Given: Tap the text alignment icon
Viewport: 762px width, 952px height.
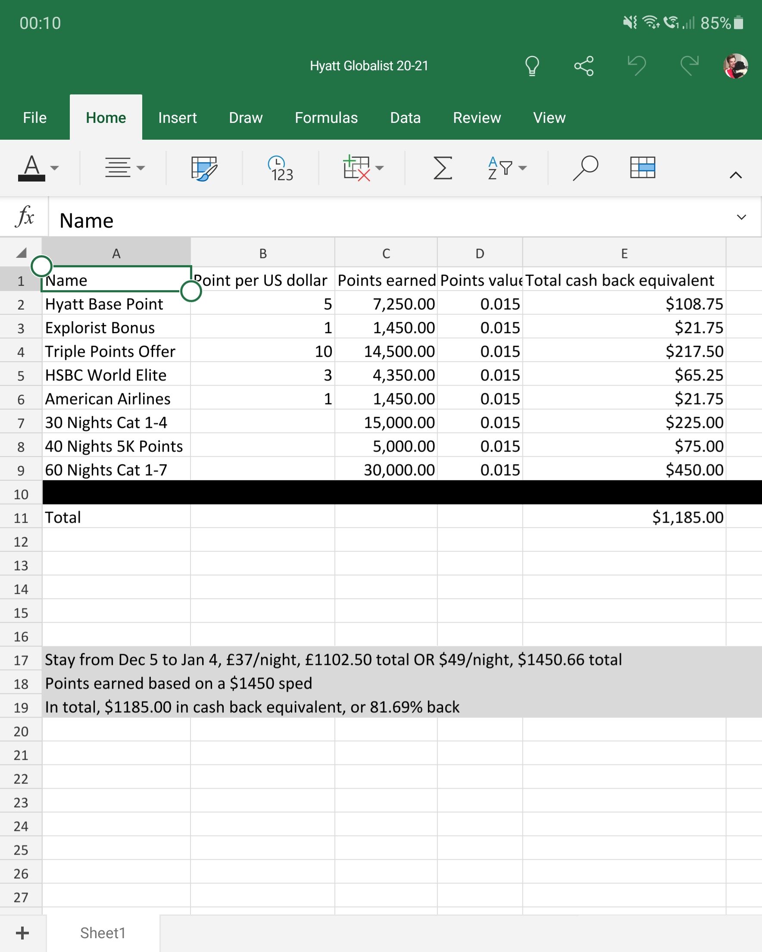Looking at the screenshot, I should (x=118, y=168).
